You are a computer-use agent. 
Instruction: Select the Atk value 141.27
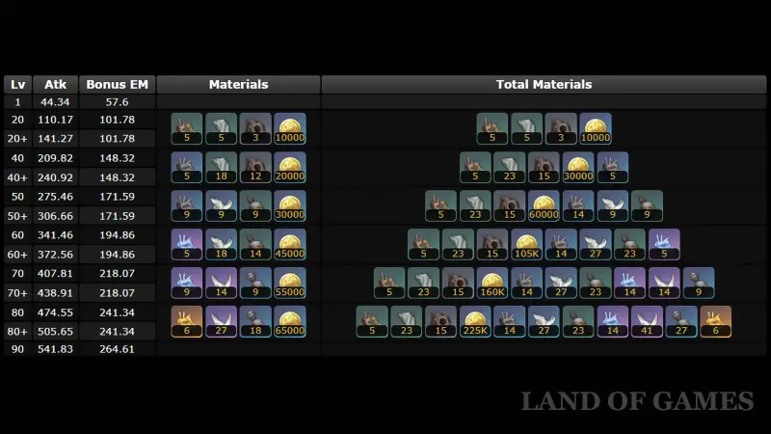55,139
